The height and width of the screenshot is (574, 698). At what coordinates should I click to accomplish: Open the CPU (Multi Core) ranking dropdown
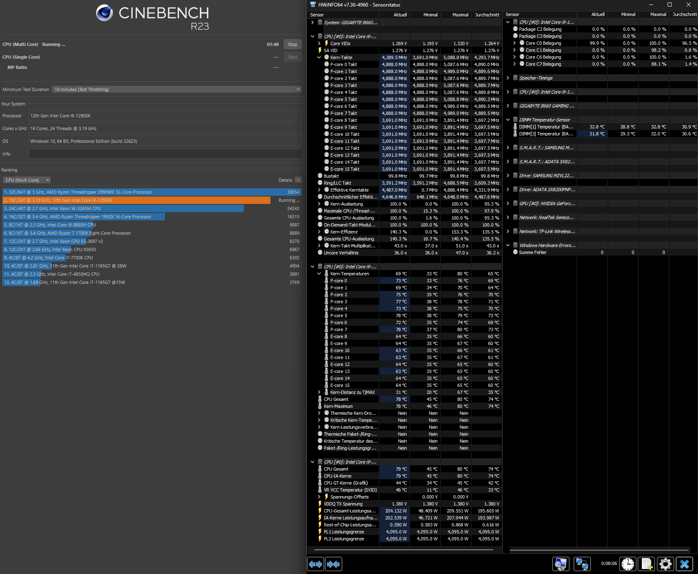27,180
